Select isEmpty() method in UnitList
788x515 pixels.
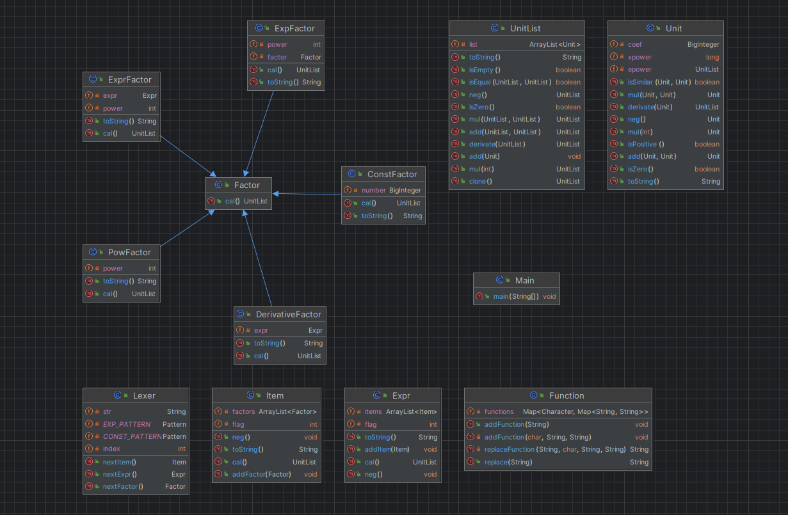(517, 70)
